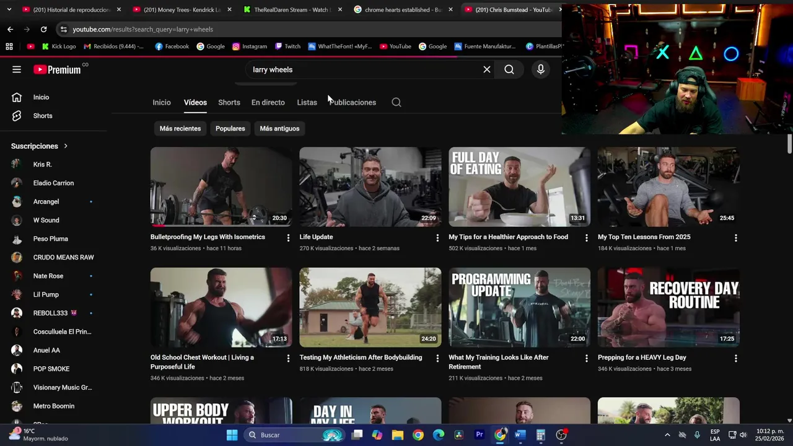Viewport: 793px width, 446px height.
Task: Click the page vertical scrollbar thumb
Action: pyautogui.click(x=789, y=144)
